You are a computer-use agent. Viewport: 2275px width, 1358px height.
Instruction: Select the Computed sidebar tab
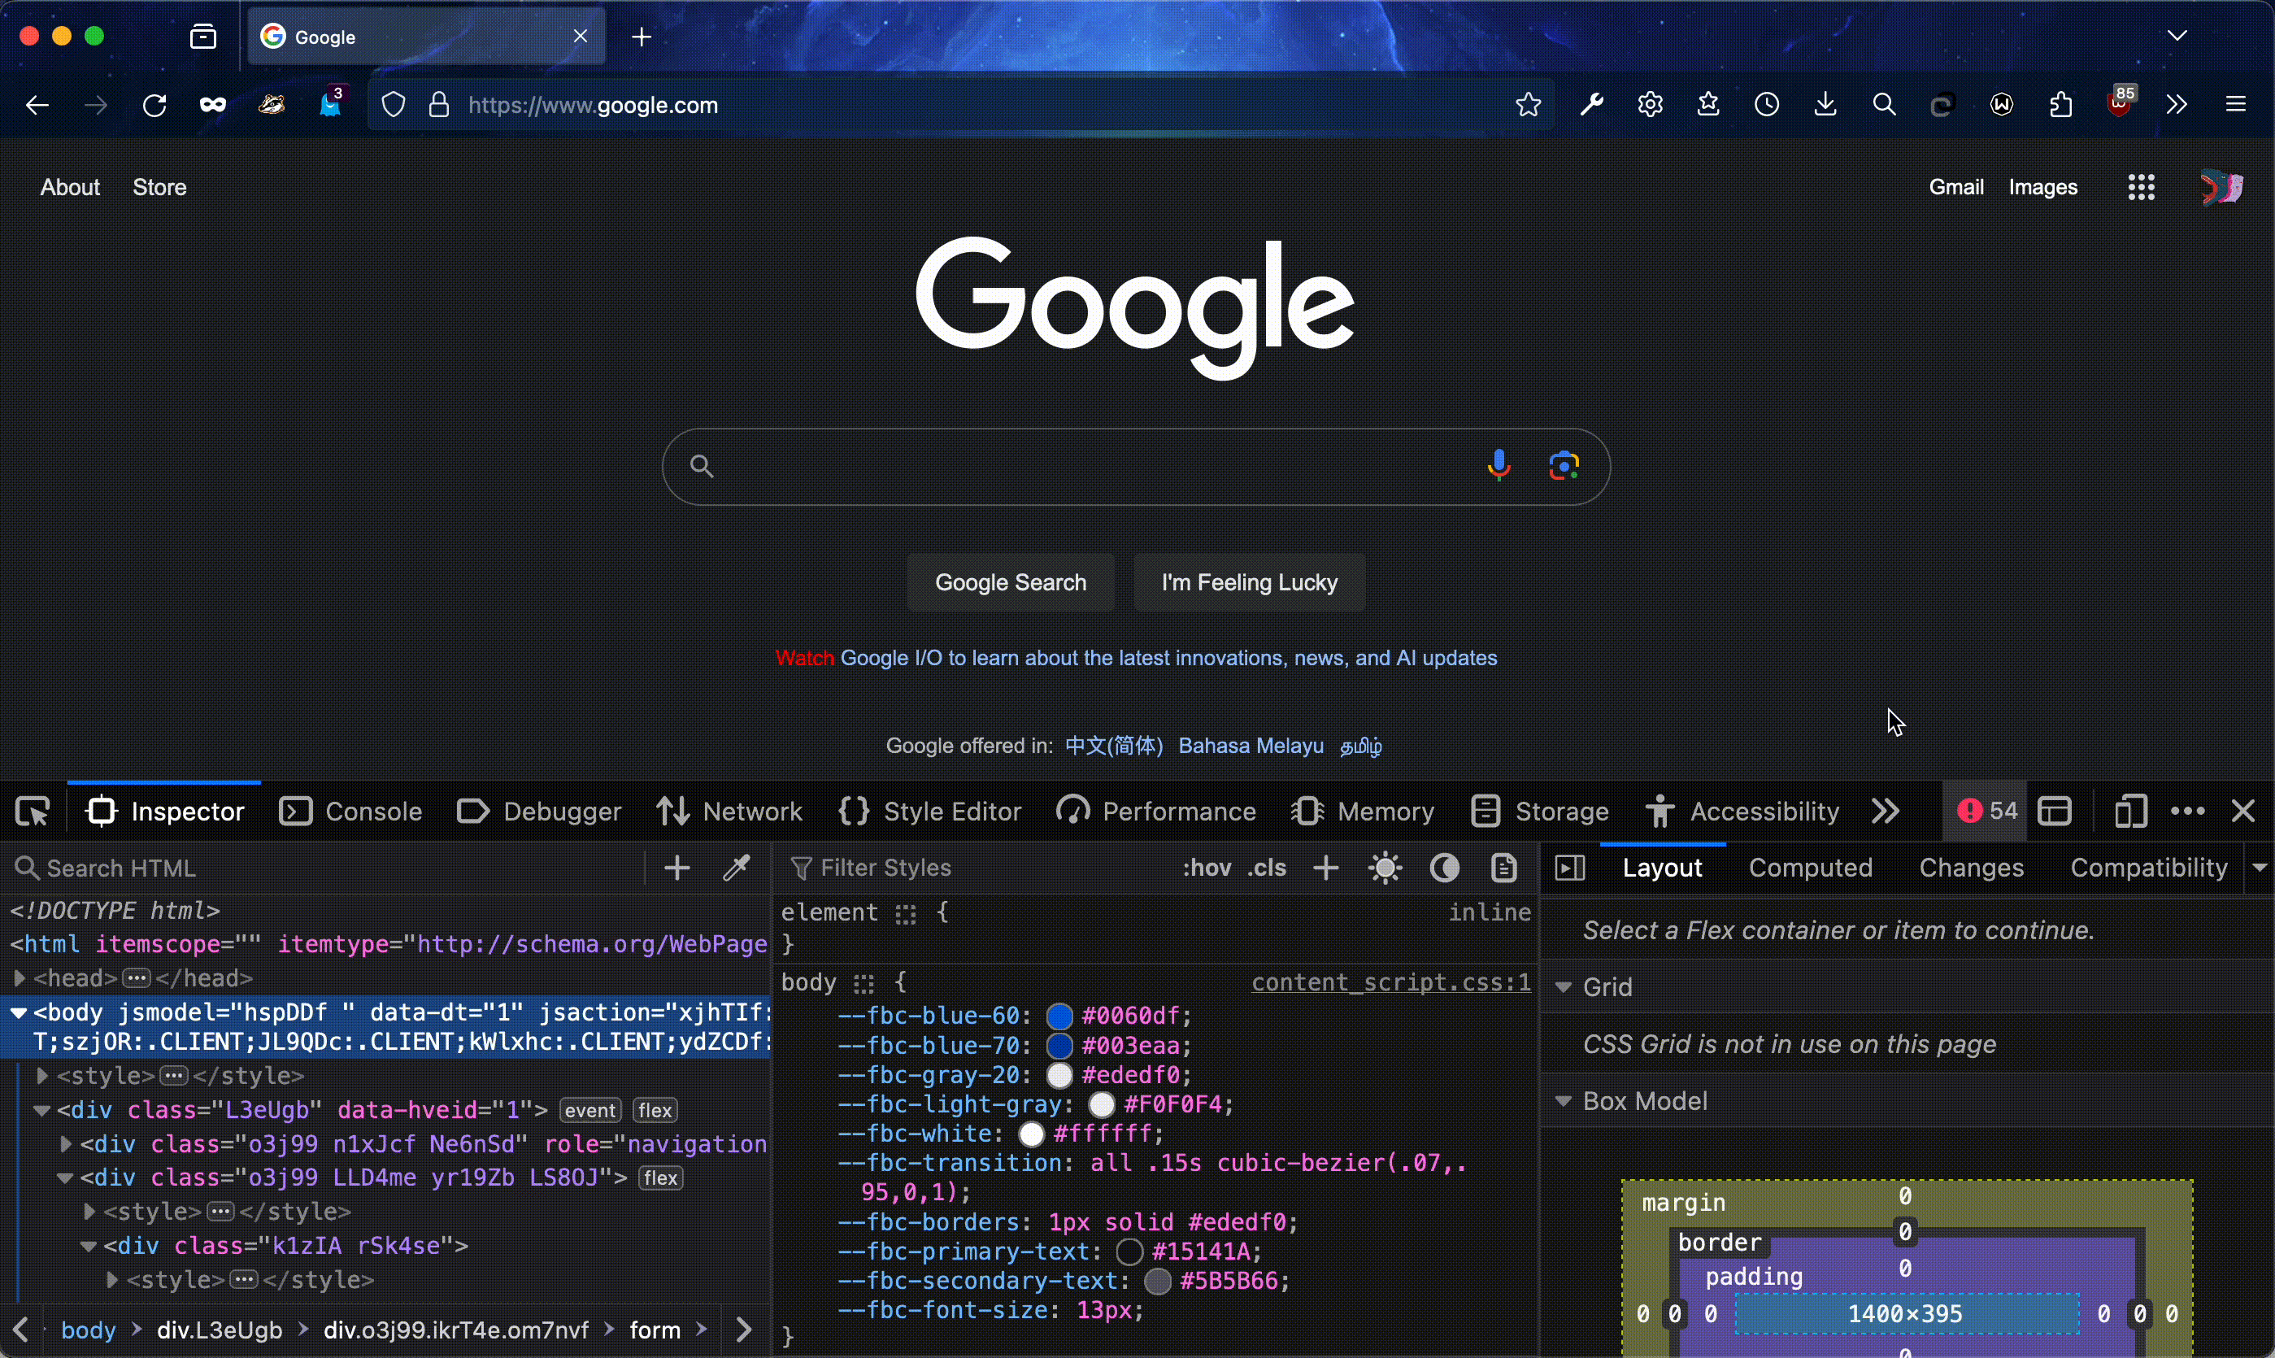1810,868
